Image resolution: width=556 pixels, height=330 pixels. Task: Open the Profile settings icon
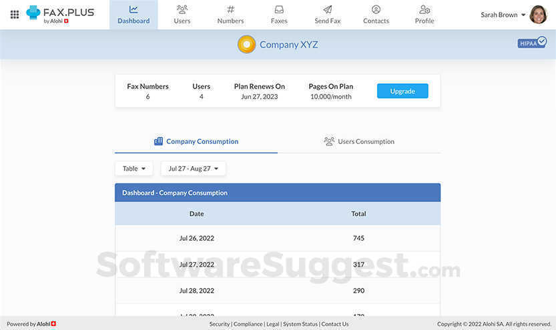pos(425,9)
